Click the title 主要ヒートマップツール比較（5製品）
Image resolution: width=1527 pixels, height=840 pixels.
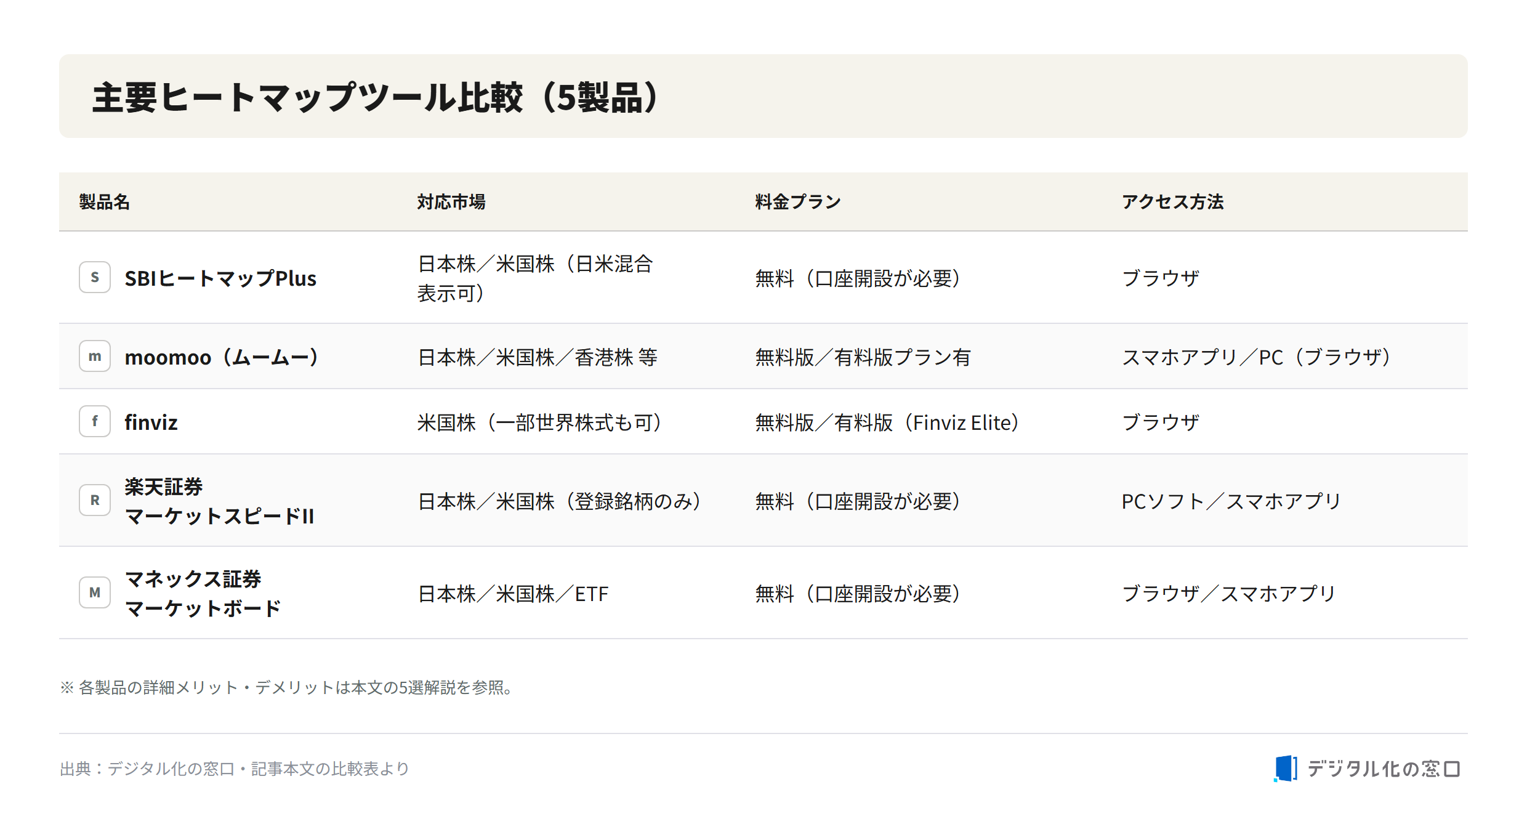[377, 97]
